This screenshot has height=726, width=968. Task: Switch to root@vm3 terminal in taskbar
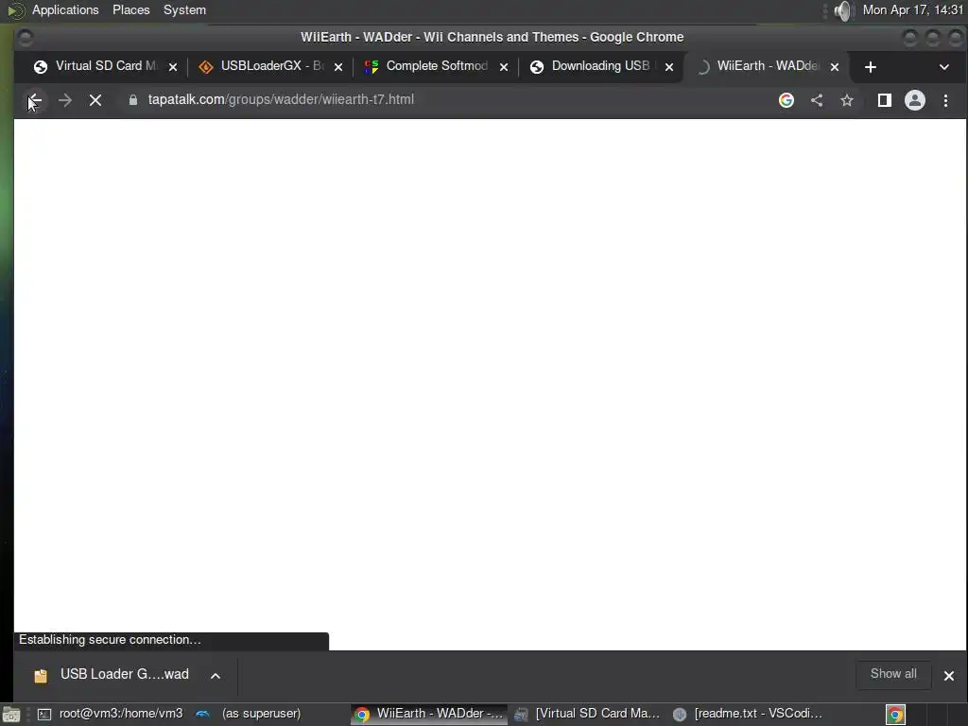click(x=110, y=714)
